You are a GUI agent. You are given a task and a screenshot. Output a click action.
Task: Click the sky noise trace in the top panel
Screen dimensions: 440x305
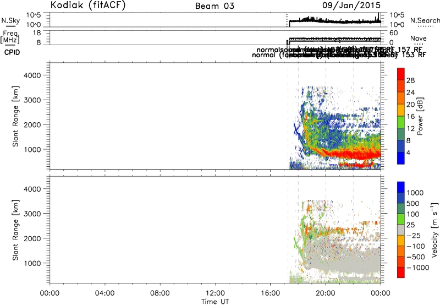(335, 20)
